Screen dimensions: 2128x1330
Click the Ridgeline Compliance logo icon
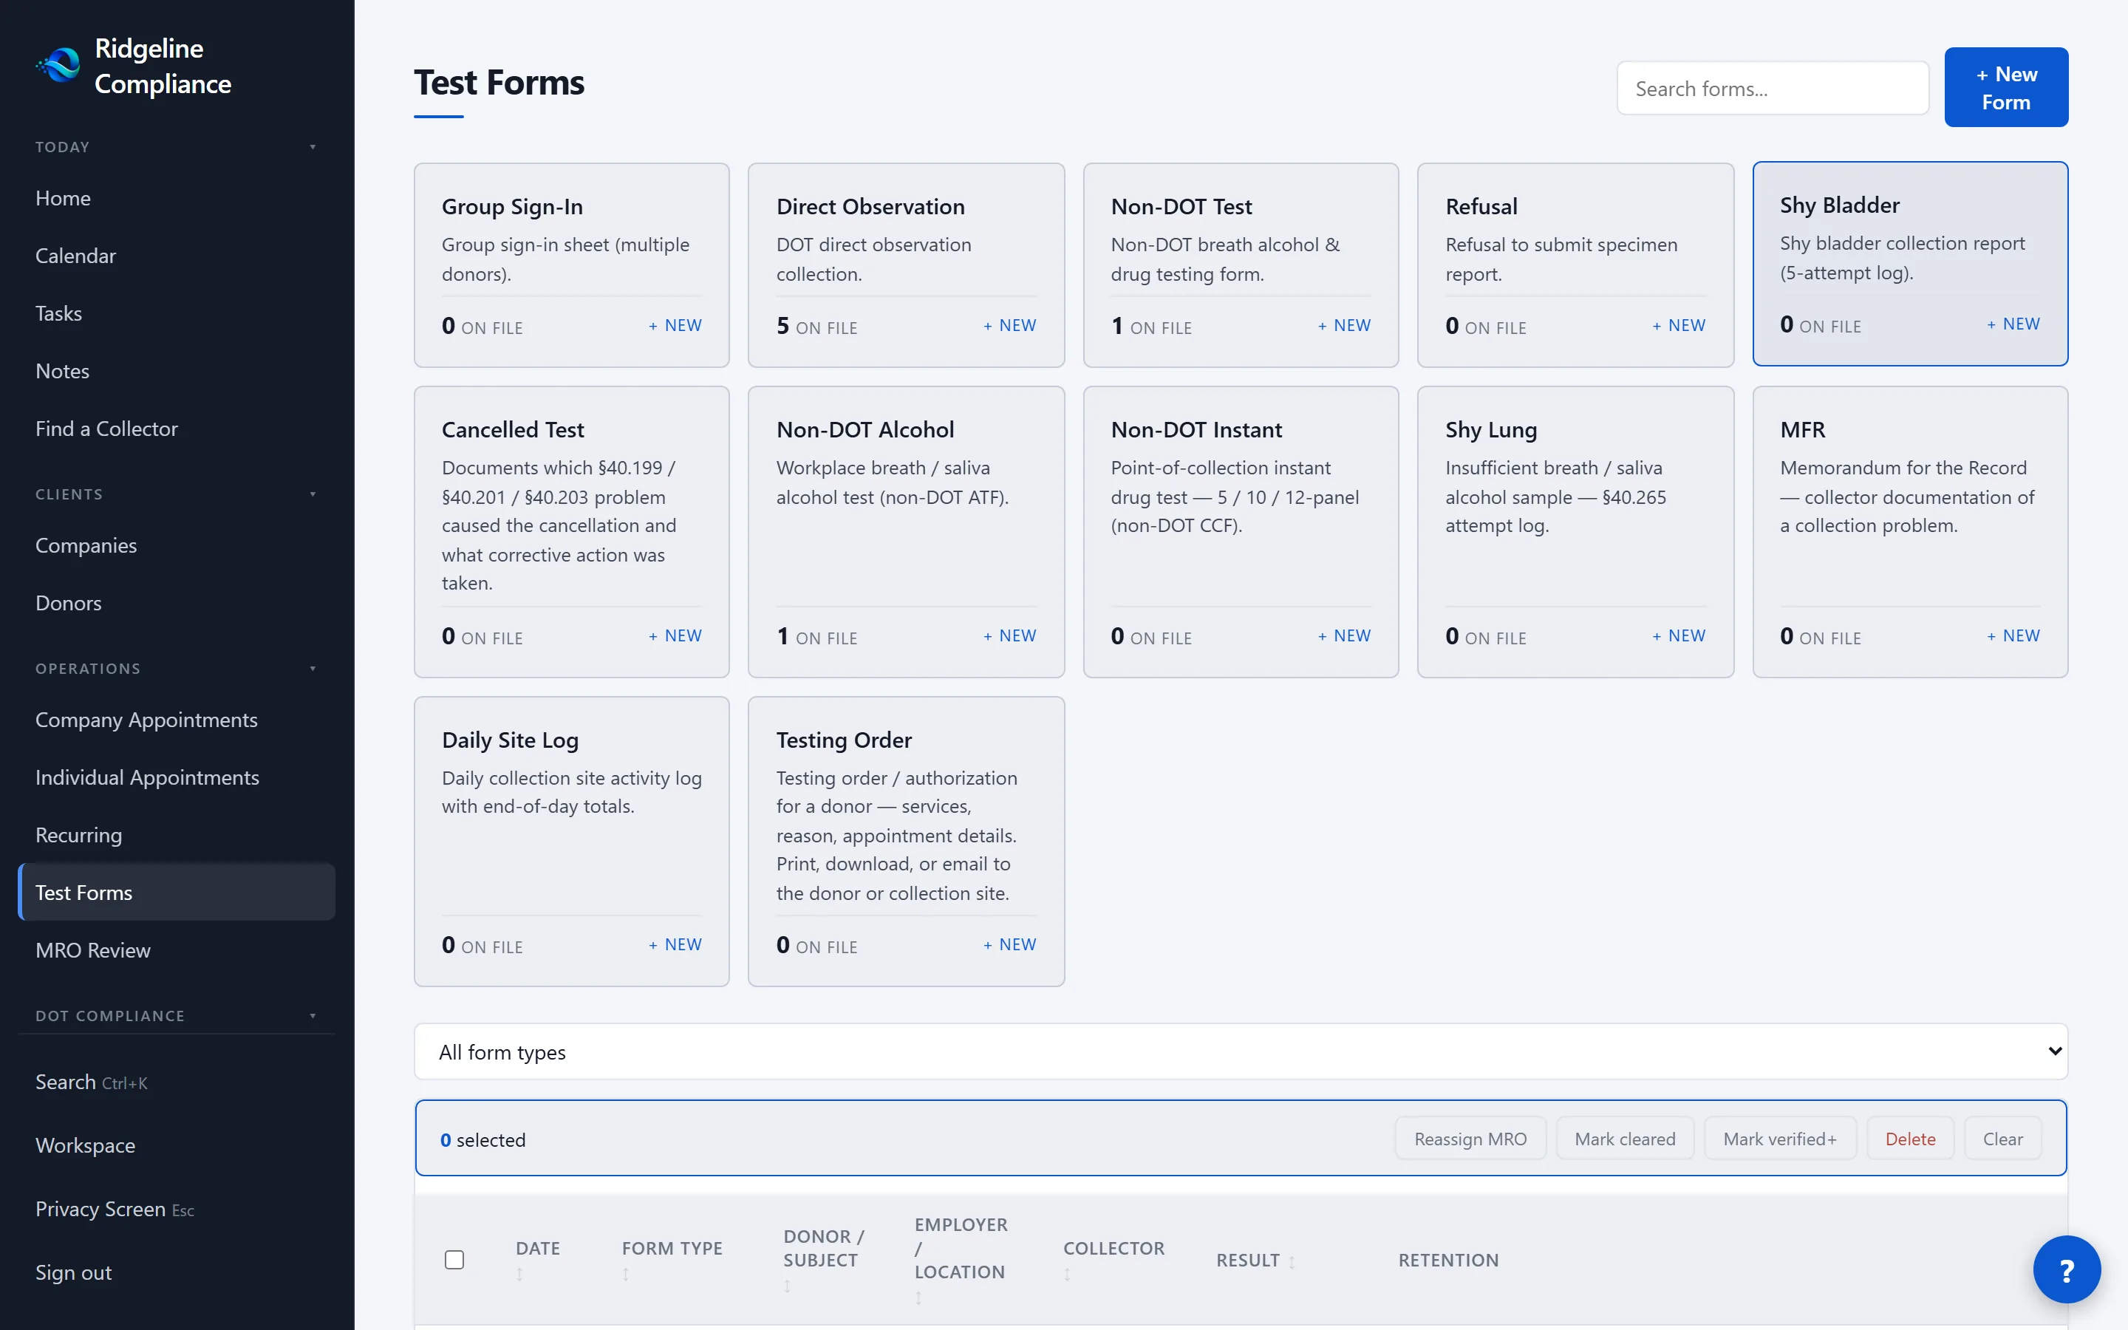point(58,65)
